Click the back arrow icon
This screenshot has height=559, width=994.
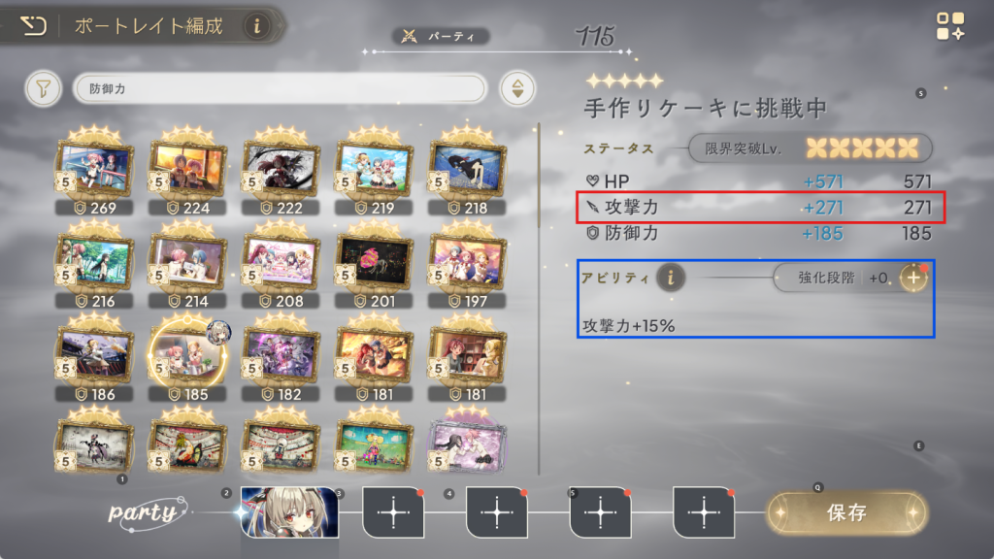click(x=33, y=26)
